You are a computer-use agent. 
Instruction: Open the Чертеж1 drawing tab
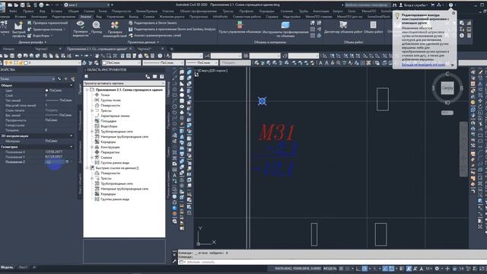click(40, 49)
